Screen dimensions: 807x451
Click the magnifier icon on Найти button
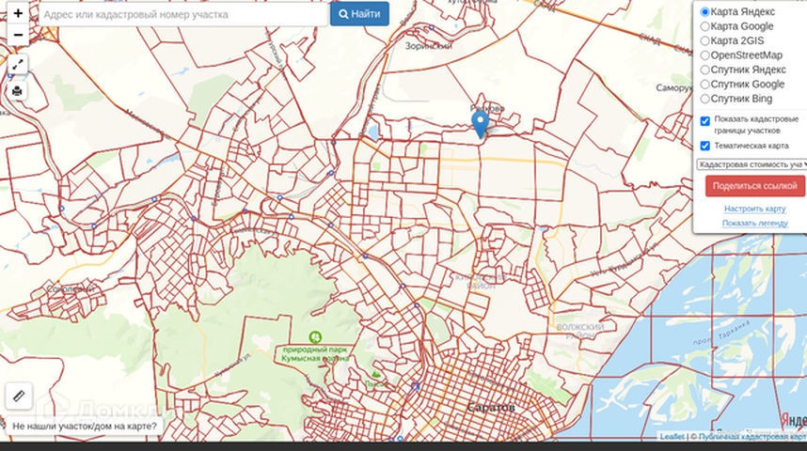pyautogui.click(x=343, y=14)
